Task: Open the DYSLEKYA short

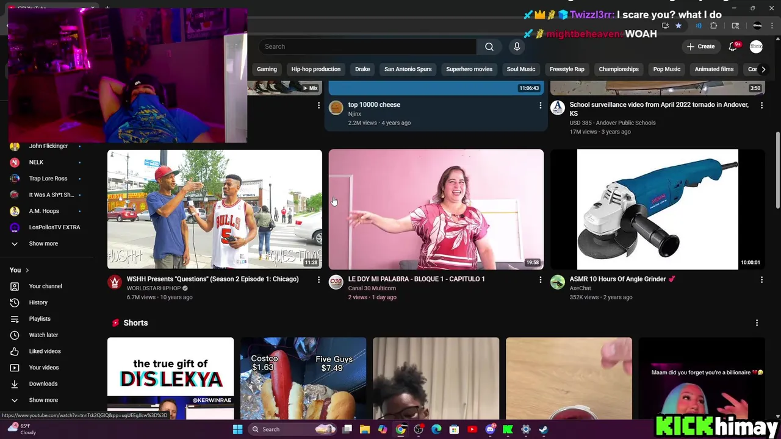Action: point(170,378)
